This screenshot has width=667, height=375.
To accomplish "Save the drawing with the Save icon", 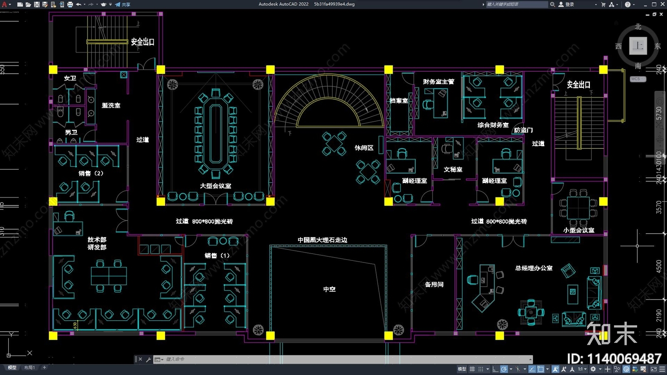I will tap(37, 4).
